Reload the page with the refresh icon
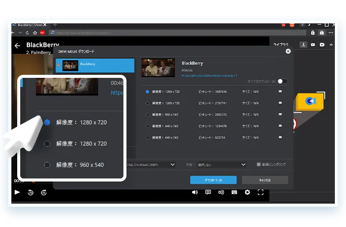The image size is (346, 227). point(27,33)
